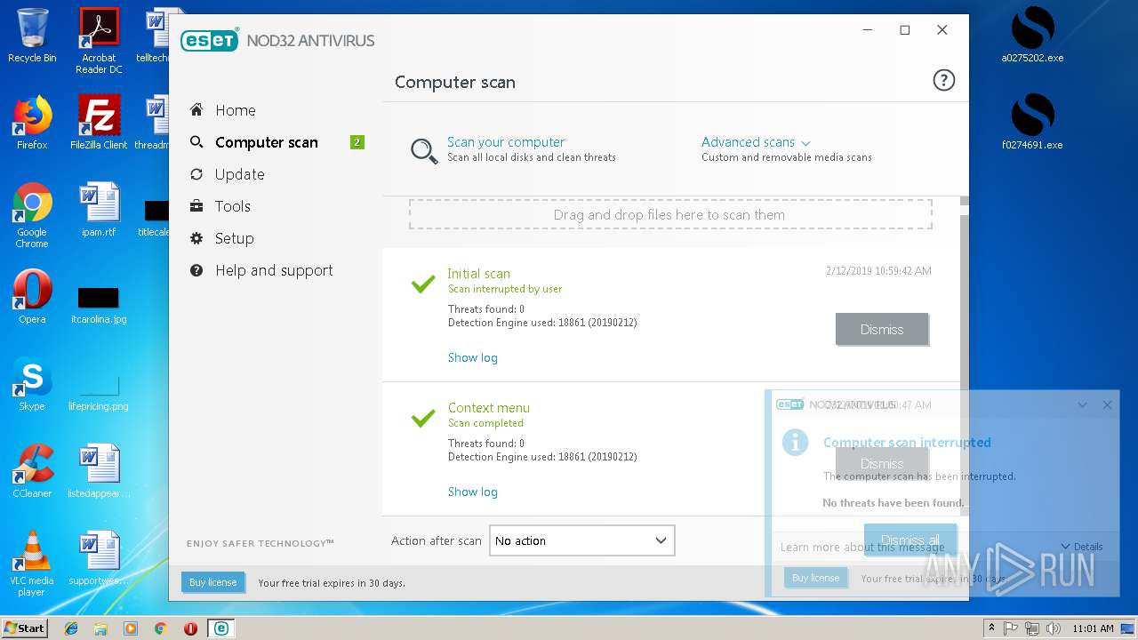Open the Tools section
Viewport: 1138px width, 640px height.
(232, 206)
